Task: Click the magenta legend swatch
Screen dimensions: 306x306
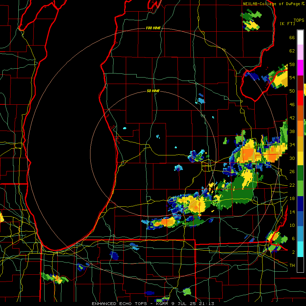Action: [300, 68]
